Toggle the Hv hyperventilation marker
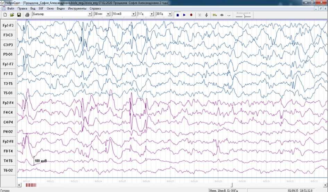 tap(215, 15)
